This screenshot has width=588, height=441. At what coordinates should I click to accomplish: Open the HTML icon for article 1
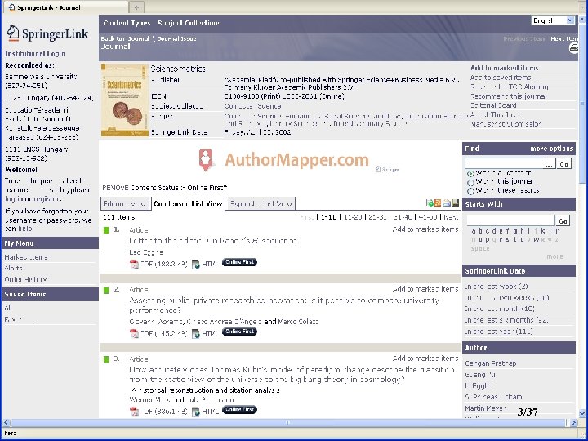click(196, 265)
